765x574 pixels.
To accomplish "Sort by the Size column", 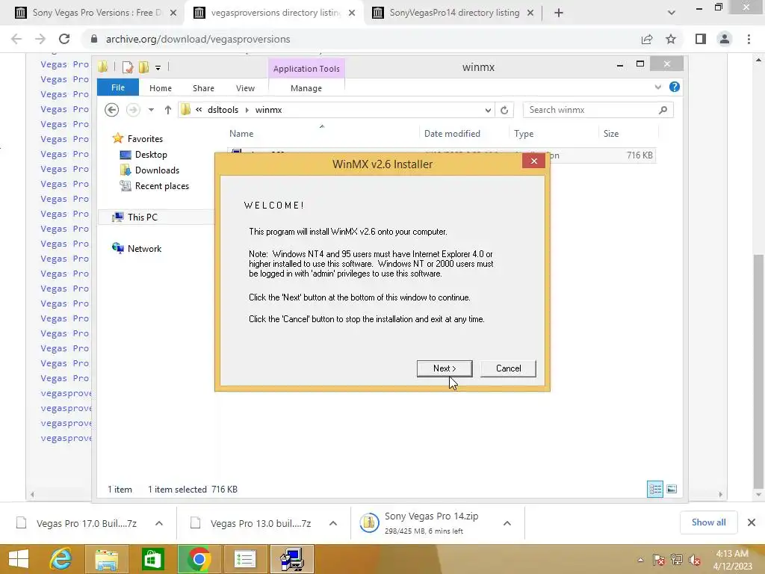I will coord(611,134).
